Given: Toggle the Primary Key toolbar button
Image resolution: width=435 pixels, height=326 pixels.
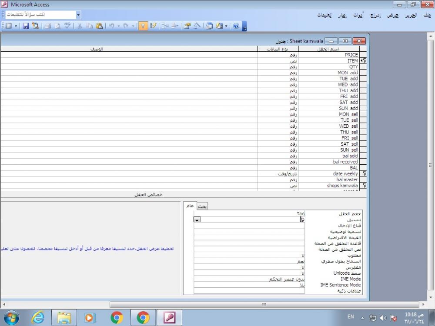Looking at the screenshot, I should 143,26.
